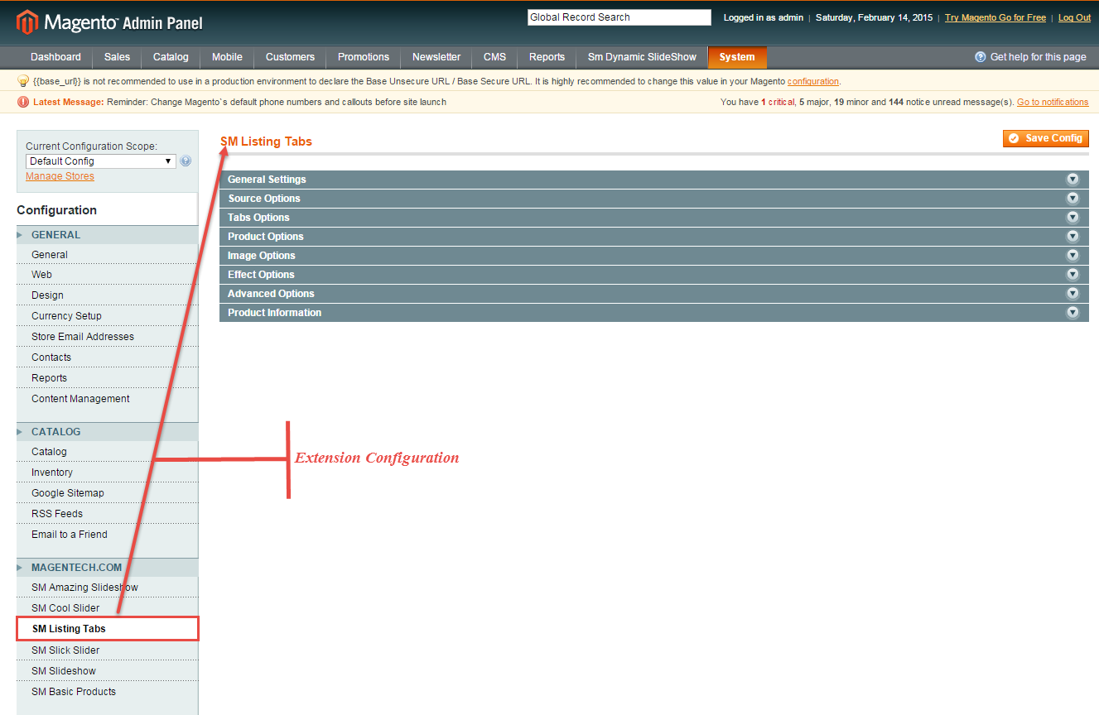The width and height of the screenshot is (1099, 715).
Task: Open the Promotions menu
Action: pos(364,57)
